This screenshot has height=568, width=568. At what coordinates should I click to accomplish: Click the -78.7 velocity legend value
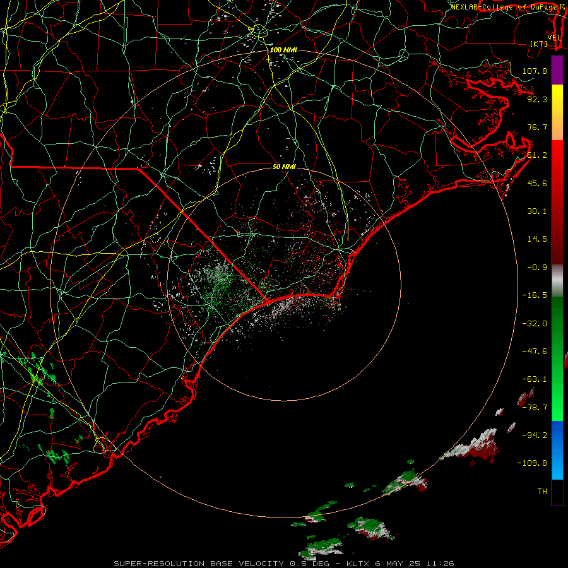click(535, 408)
